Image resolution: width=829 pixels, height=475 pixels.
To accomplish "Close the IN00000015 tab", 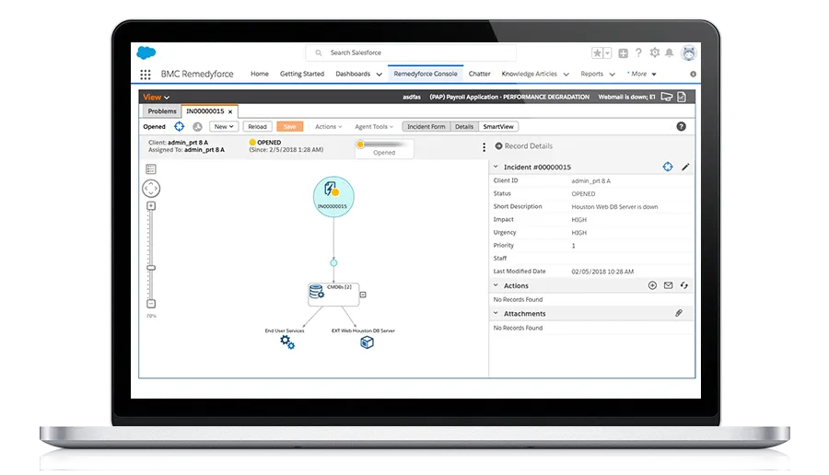I will pyautogui.click(x=230, y=112).
